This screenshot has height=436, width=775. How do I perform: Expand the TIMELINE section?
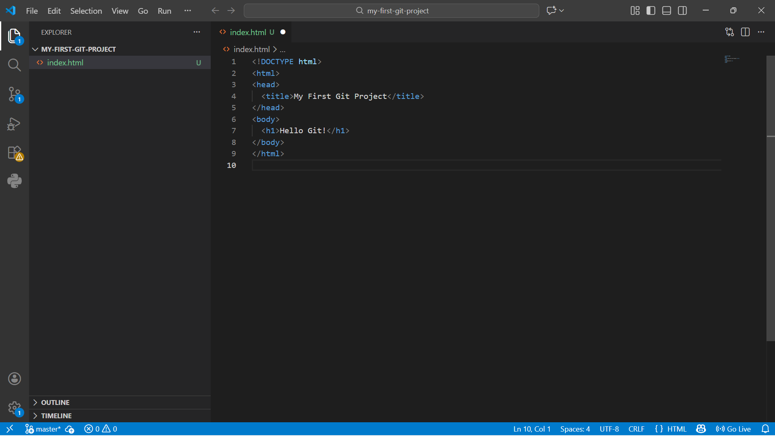click(56, 416)
